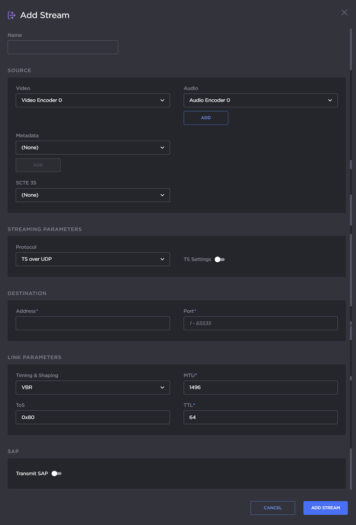Edit the TTL value of 64
The width and height of the screenshot is (356, 525).
coord(261,417)
